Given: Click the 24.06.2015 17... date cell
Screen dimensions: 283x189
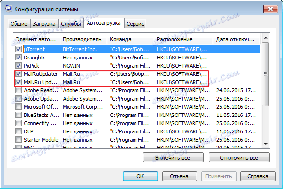Looking at the screenshot, I should (x=236, y=90).
